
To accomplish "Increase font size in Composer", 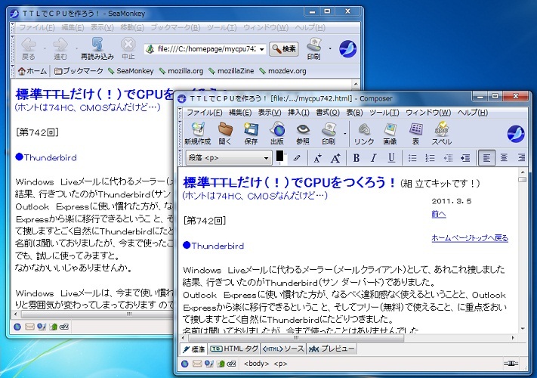I will coord(335,158).
